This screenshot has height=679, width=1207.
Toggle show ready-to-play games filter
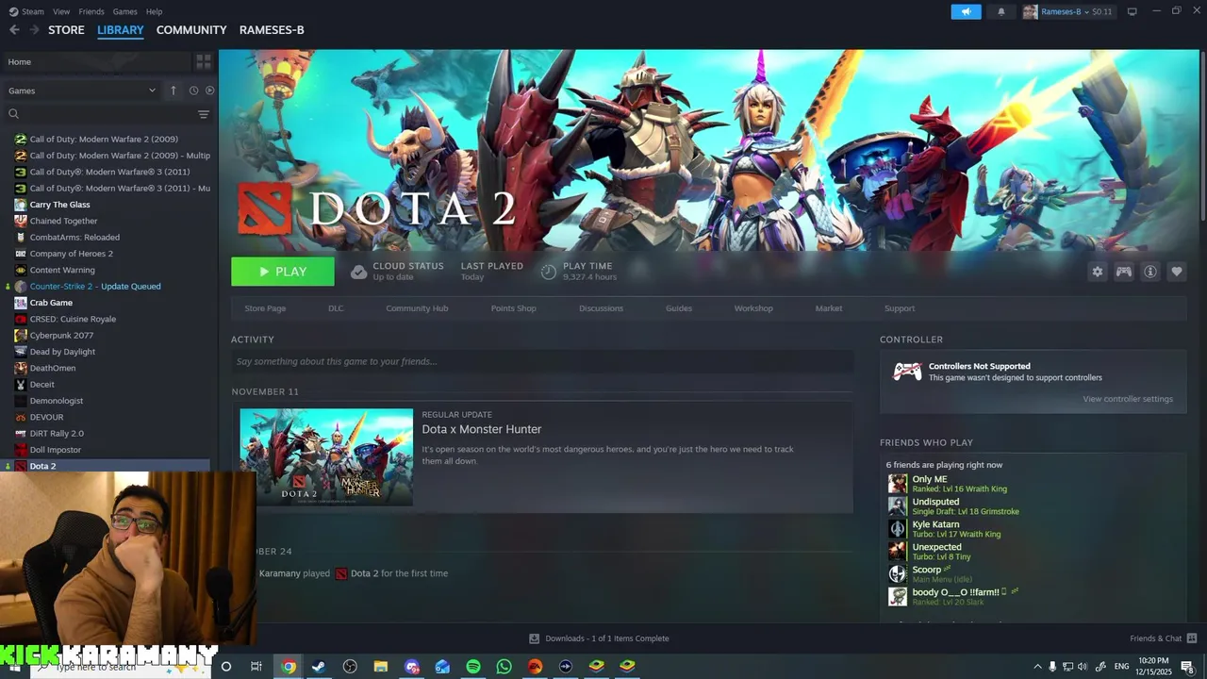209,91
